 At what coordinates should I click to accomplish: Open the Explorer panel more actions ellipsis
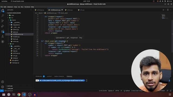(x=31, y=10)
